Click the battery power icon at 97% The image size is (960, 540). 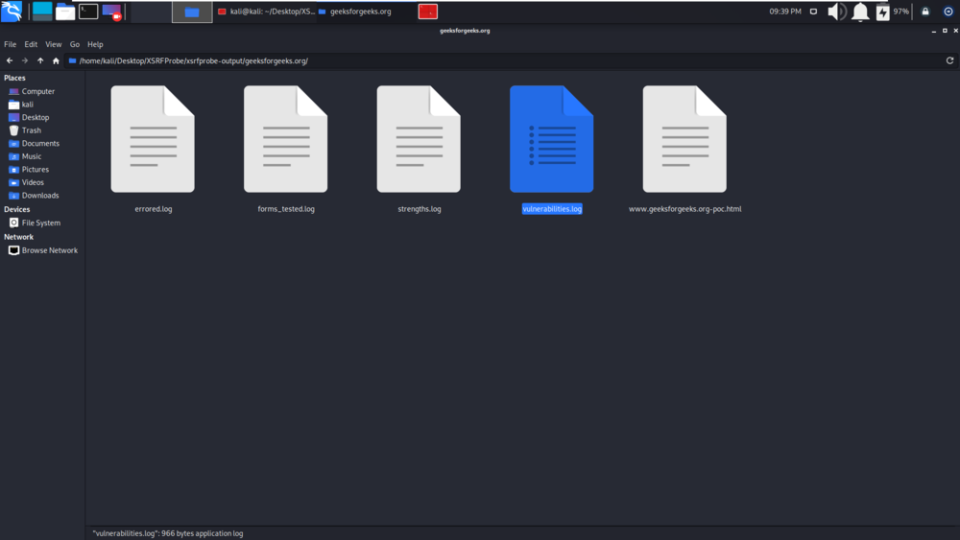click(x=882, y=12)
